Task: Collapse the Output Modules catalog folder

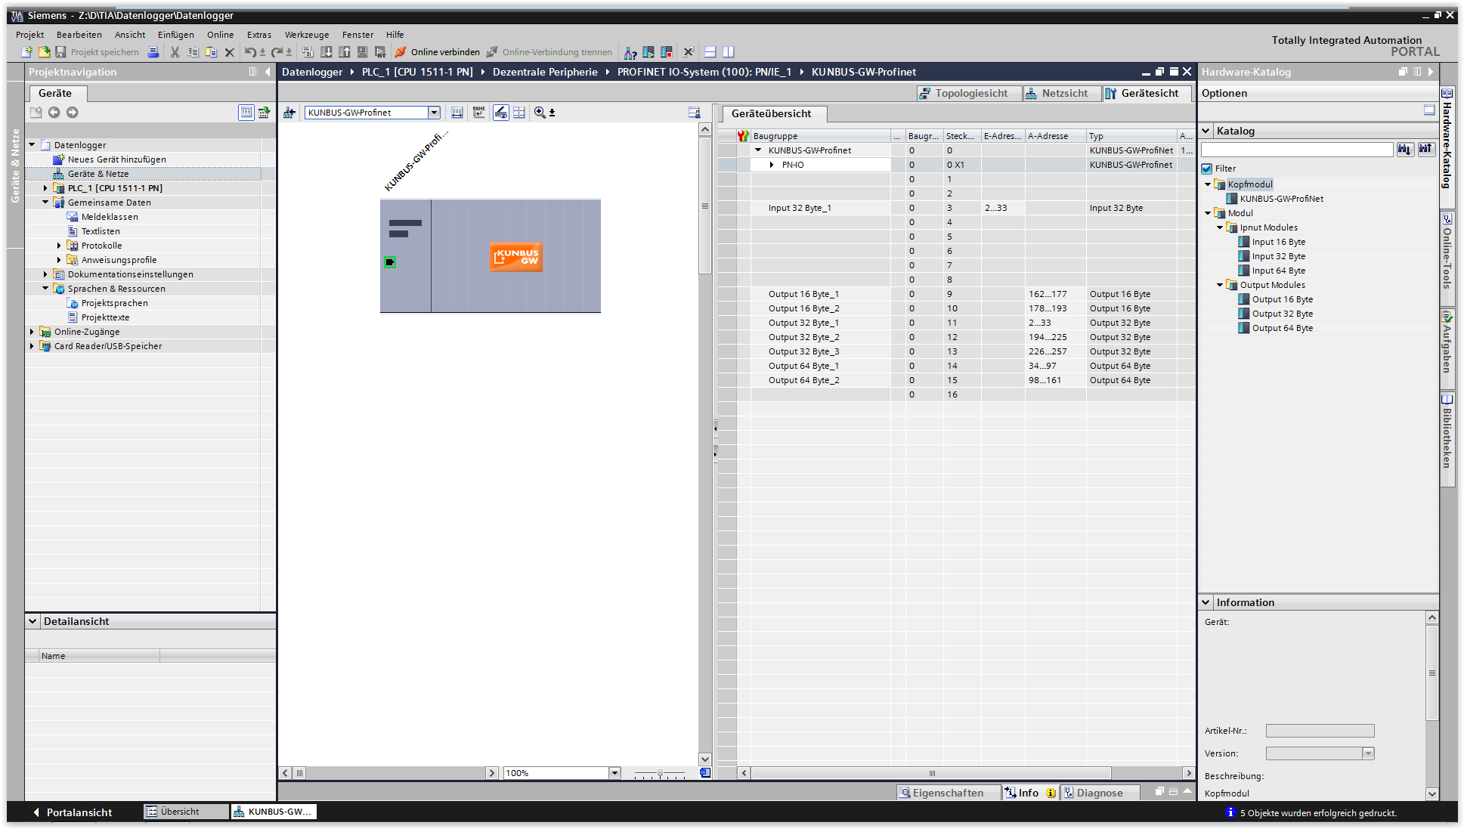Action: pos(1220,285)
